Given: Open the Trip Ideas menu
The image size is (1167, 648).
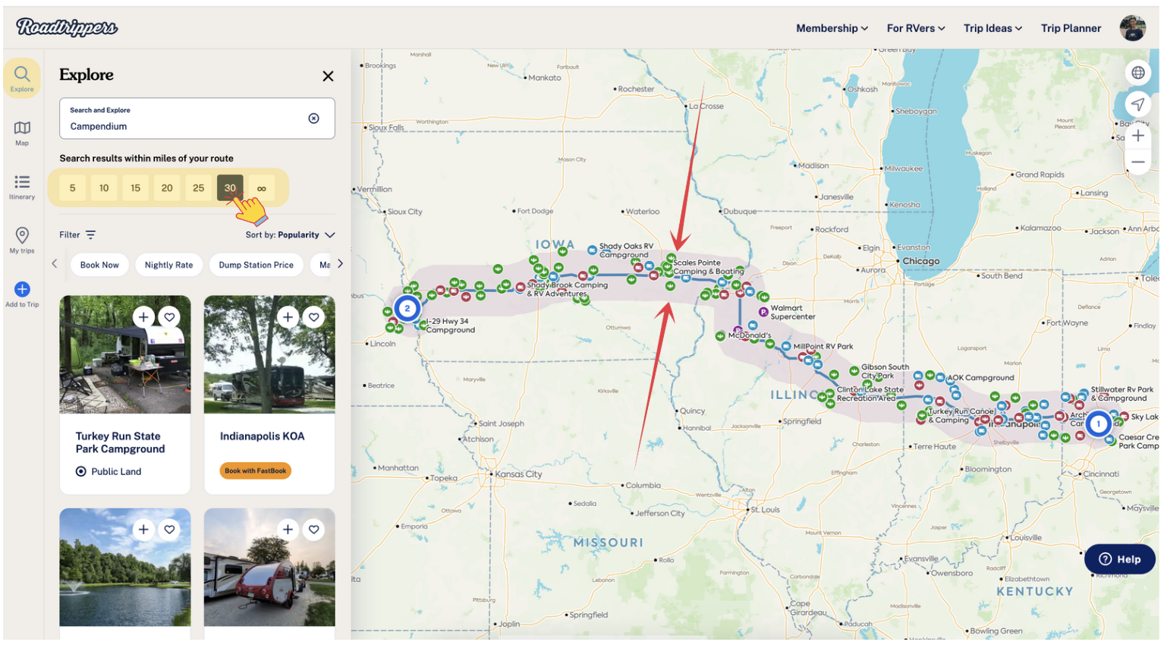Looking at the screenshot, I should 992,28.
